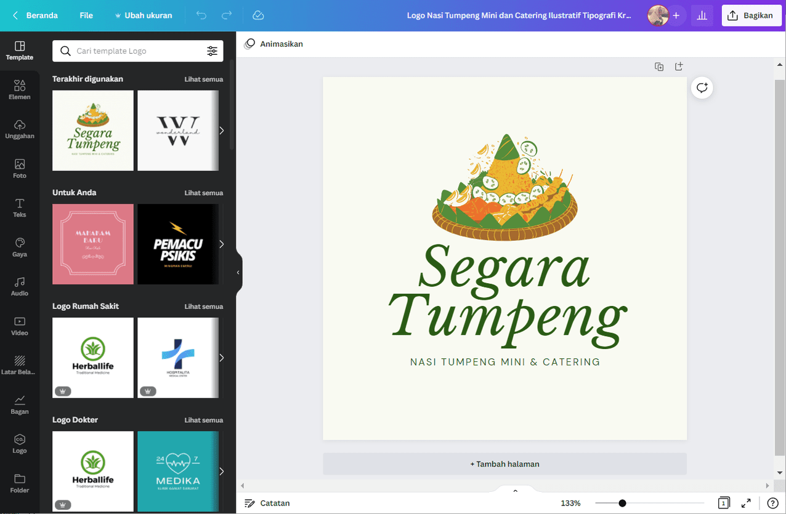Click the redo arrow icon

[x=227, y=15]
